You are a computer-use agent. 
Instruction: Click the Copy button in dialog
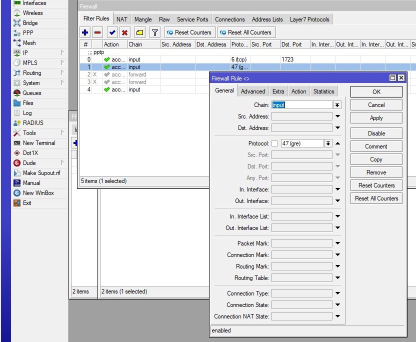[376, 159]
